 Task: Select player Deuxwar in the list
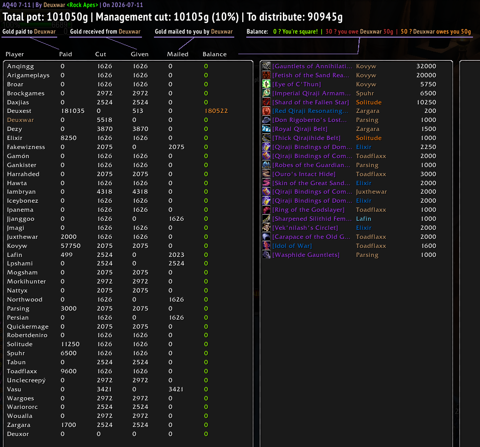(21, 120)
